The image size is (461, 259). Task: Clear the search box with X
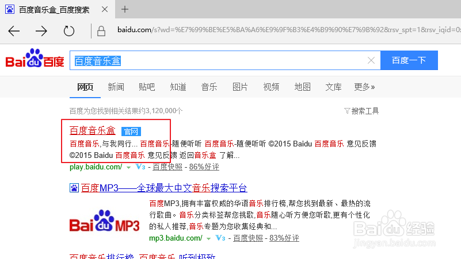pyautogui.click(x=371, y=60)
